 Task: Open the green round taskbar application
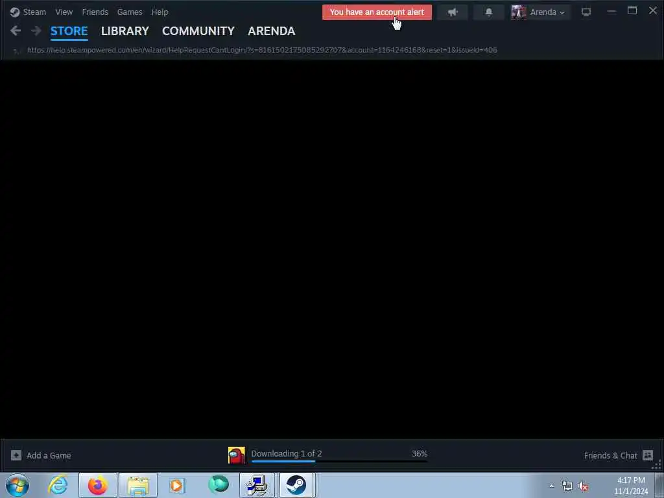(x=218, y=484)
